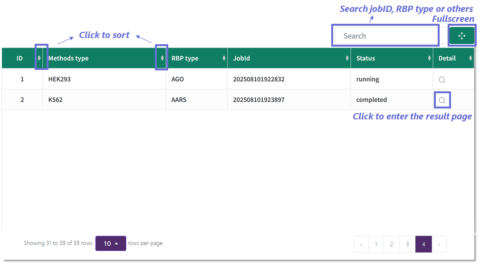480x264 pixels.
Task: Click the previous page arrow
Action: [361, 244]
